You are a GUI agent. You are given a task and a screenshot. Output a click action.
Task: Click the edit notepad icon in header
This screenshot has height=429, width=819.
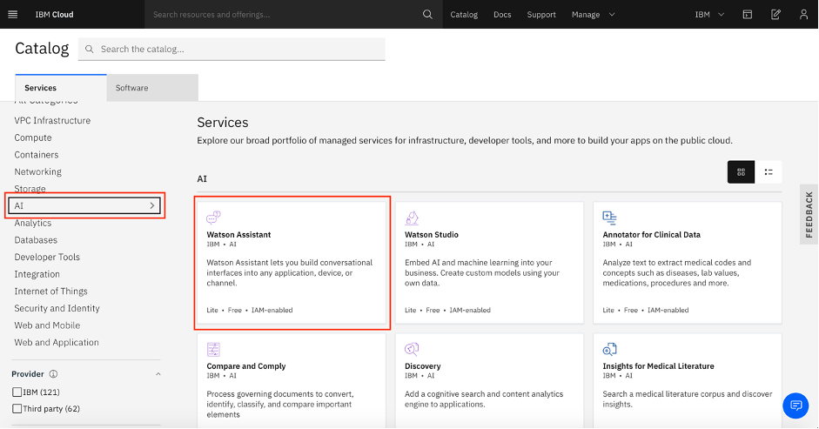tap(775, 14)
